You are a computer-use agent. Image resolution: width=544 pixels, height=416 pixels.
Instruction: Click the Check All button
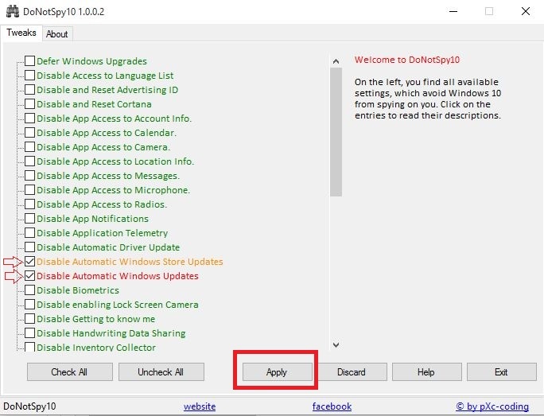click(70, 372)
